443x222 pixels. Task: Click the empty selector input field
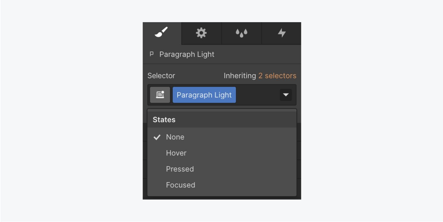pos(257,95)
